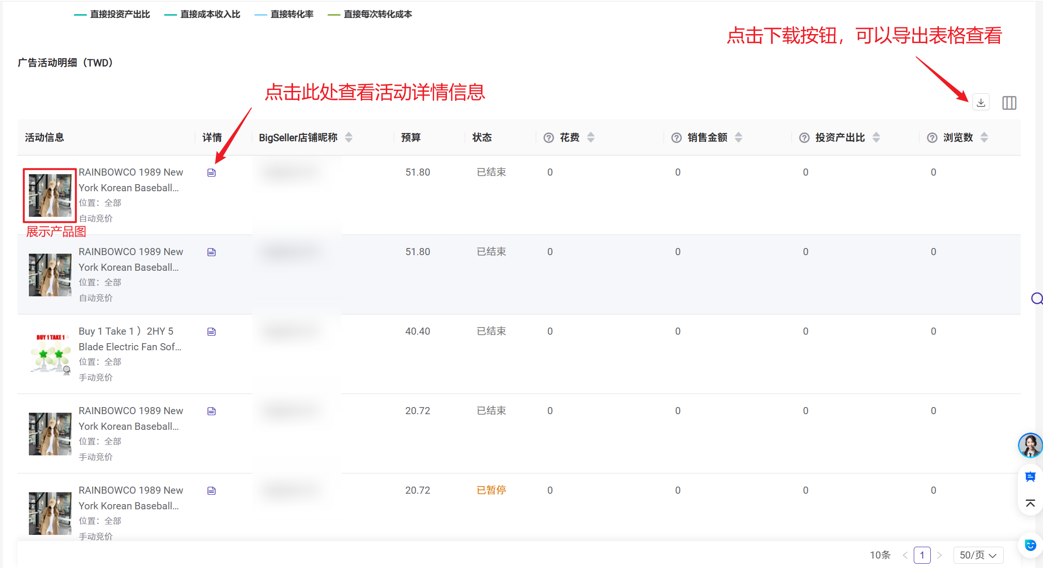Click help icon next to 销售金额
Viewport: 1043px width, 568px height.
point(677,138)
